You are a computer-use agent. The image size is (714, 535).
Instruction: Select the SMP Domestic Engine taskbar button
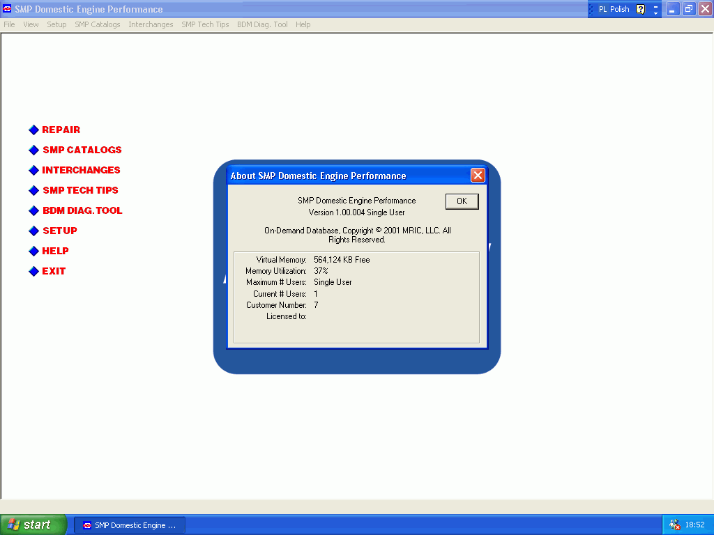(x=130, y=525)
